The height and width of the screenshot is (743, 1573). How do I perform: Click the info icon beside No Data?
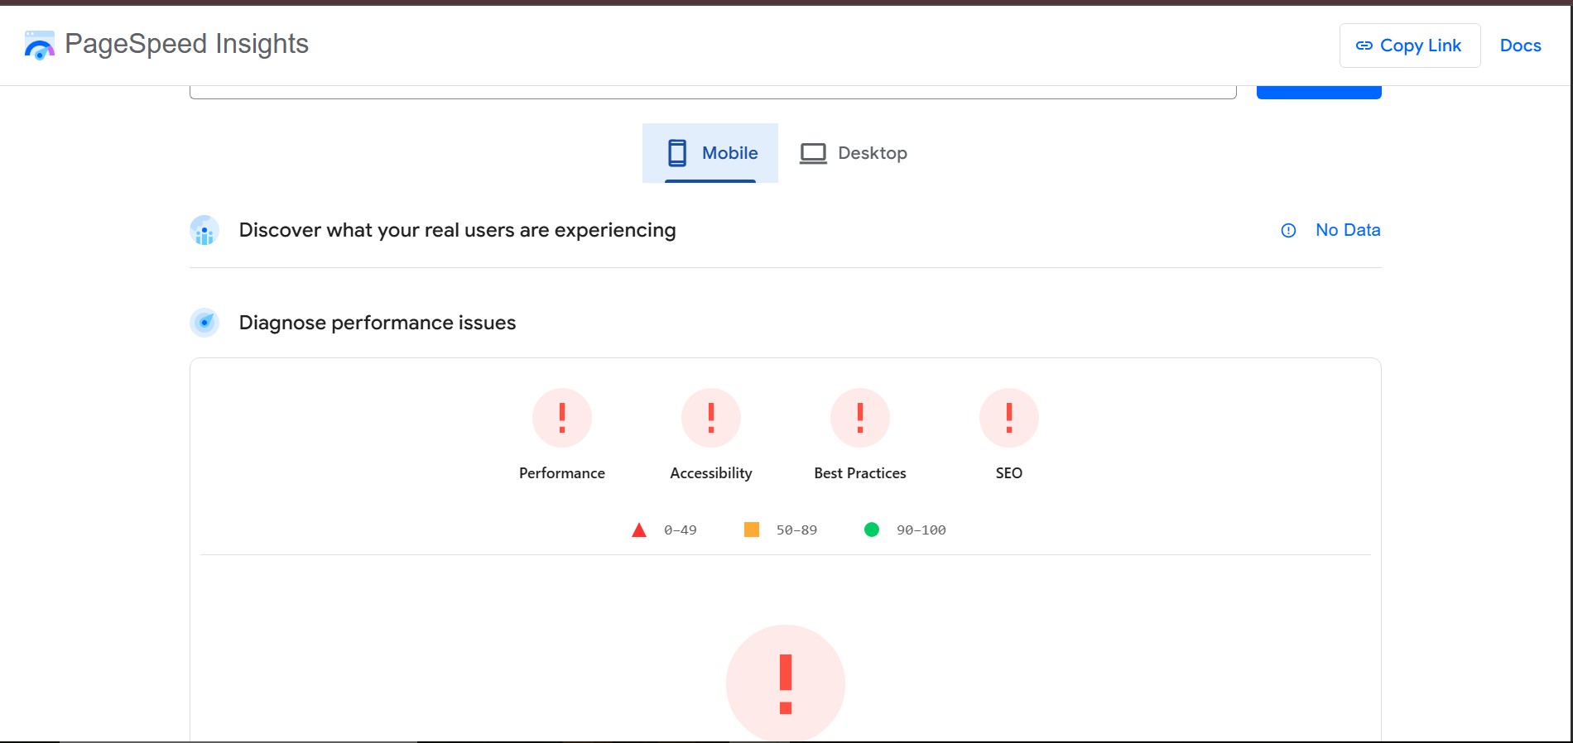click(1288, 231)
